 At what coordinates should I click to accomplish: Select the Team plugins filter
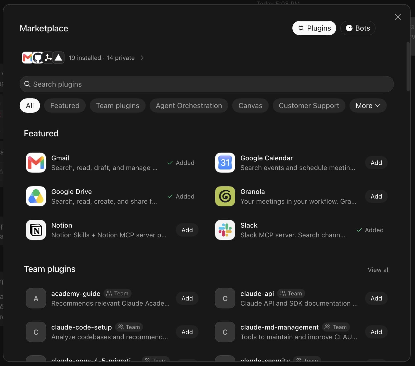coord(118,106)
